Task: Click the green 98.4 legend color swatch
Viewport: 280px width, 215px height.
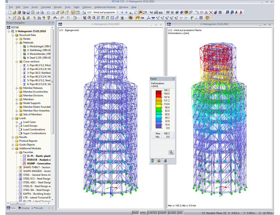Action: pos(159,109)
